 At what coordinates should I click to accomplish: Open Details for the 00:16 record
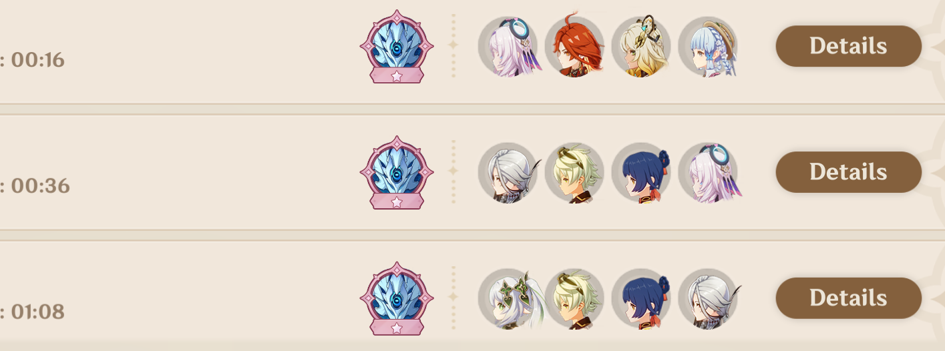[x=848, y=46]
